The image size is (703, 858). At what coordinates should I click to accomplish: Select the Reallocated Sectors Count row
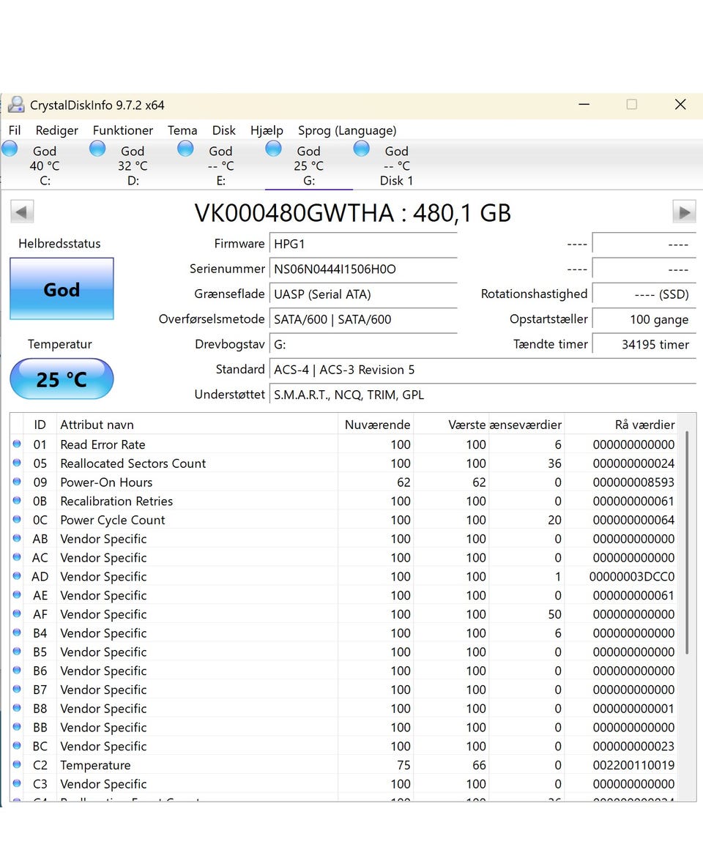tap(133, 463)
